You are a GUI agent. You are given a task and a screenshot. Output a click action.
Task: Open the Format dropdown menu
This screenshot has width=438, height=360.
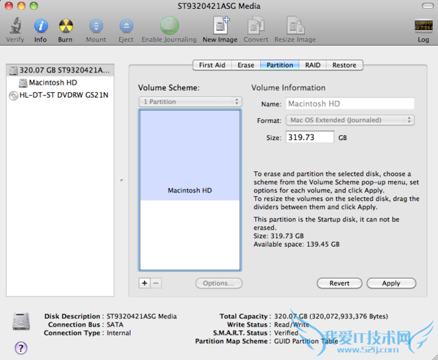(x=349, y=120)
